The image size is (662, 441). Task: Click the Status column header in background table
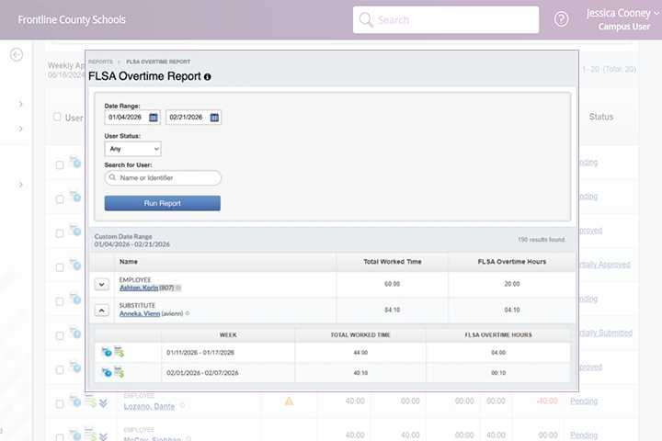click(601, 117)
